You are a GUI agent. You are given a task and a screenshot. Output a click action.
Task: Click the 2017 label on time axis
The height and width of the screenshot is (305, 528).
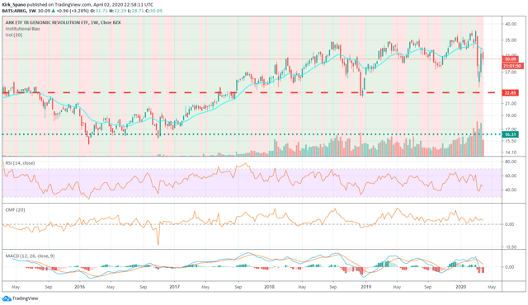(174, 287)
